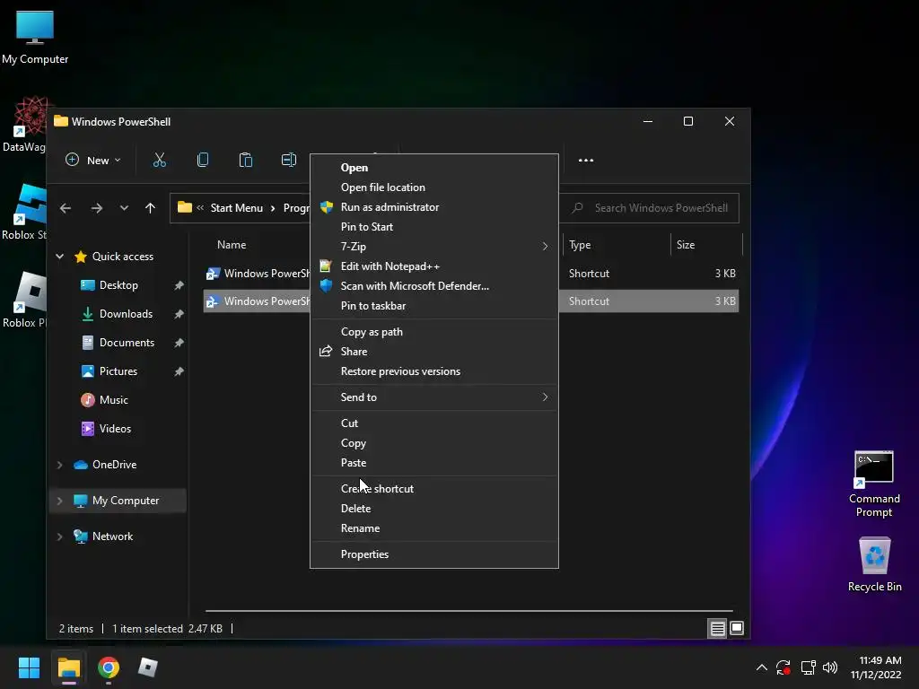Choose Paste in the context menu
919x689 pixels.
click(433, 463)
